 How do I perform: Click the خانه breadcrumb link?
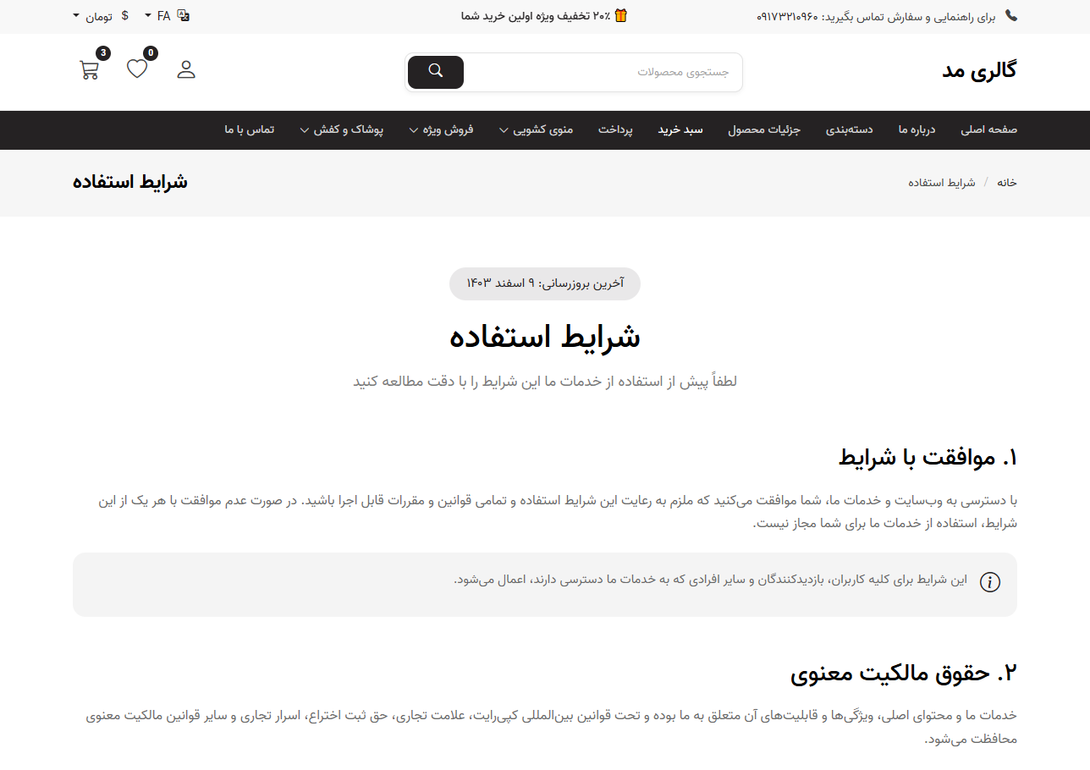pyautogui.click(x=1006, y=182)
